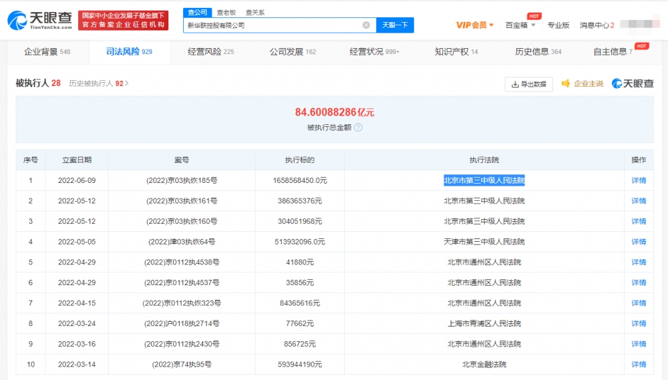Image resolution: width=668 pixels, height=380 pixels.
Task: Open 详情 for case 京03执恢185号
Action: coord(639,180)
